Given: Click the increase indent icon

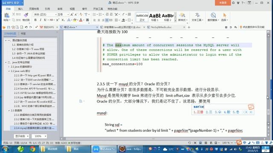Looking at the screenshot, I should (111, 14).
